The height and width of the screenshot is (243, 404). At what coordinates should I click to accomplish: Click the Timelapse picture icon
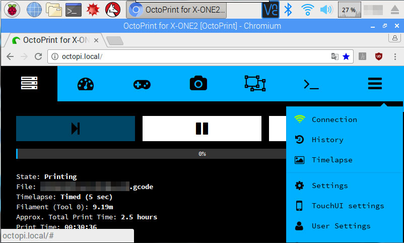[x=299, y=160]
